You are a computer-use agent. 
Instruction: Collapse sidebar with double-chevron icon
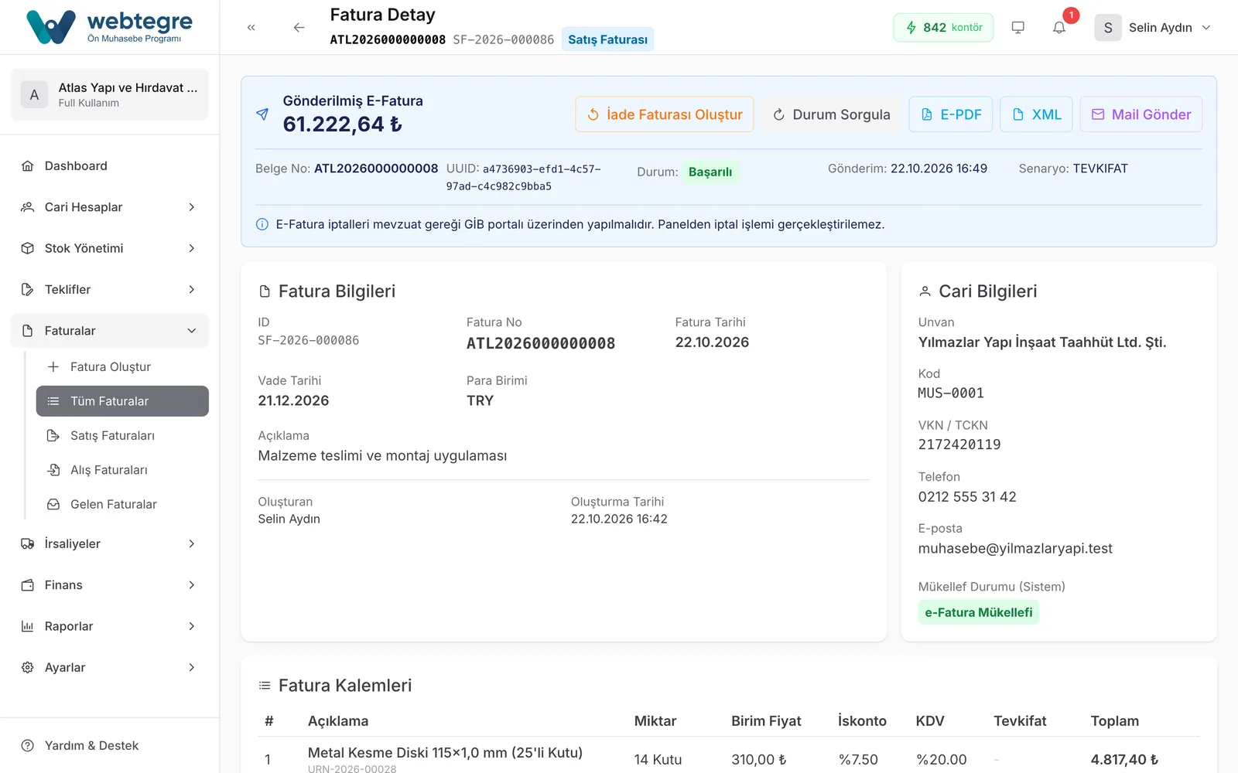click(x=251, y=28)
